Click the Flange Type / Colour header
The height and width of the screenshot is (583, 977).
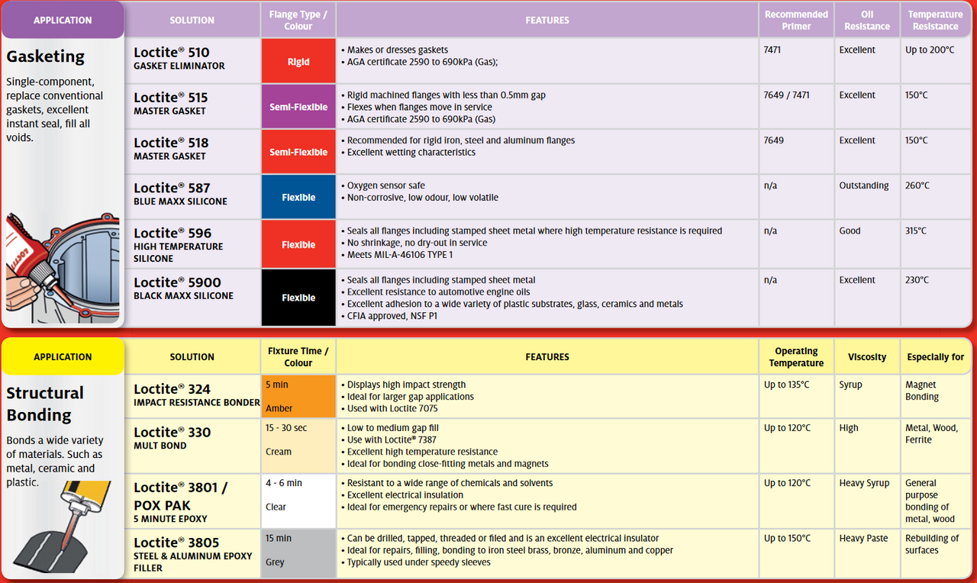click(x=298, y=20)
